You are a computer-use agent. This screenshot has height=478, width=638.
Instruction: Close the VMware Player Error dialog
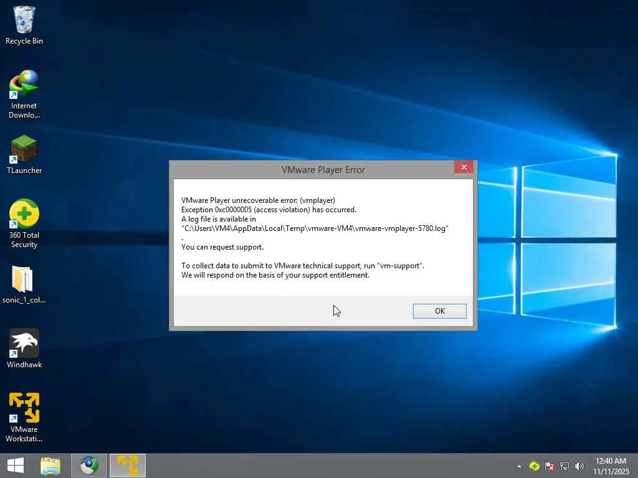(x=464, y=167)
